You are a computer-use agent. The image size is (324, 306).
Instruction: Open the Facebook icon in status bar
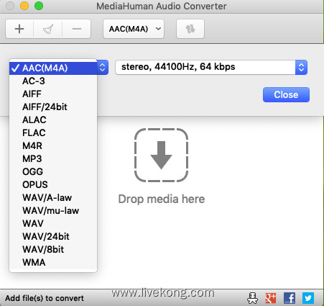click(x=290, y=298)
